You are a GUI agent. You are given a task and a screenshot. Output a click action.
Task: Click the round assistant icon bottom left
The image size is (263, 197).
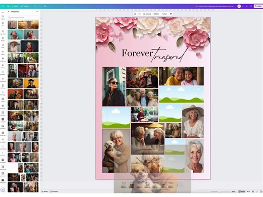pyautogui.click(x=3, y=190)
